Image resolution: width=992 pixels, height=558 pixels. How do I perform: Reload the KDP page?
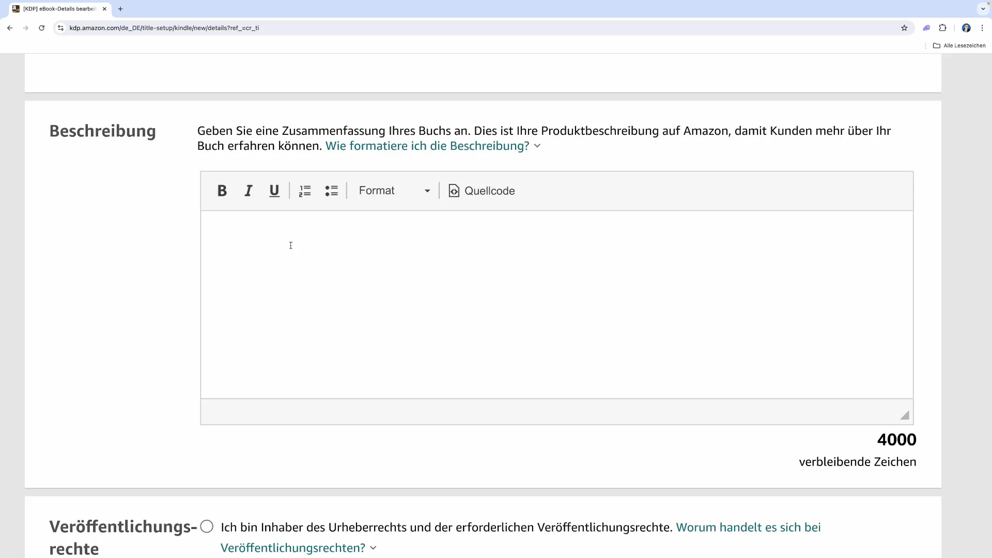[x=42, y=28]
